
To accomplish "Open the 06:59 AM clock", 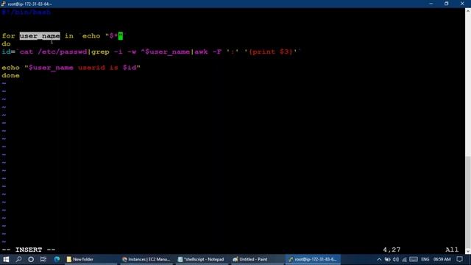I will click(x=442, y=259).
